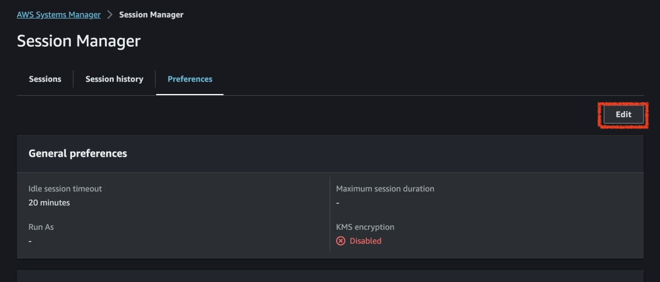Click the dash under Maximum session duration
Screen dimensions: 660x282
coord(338,203)
